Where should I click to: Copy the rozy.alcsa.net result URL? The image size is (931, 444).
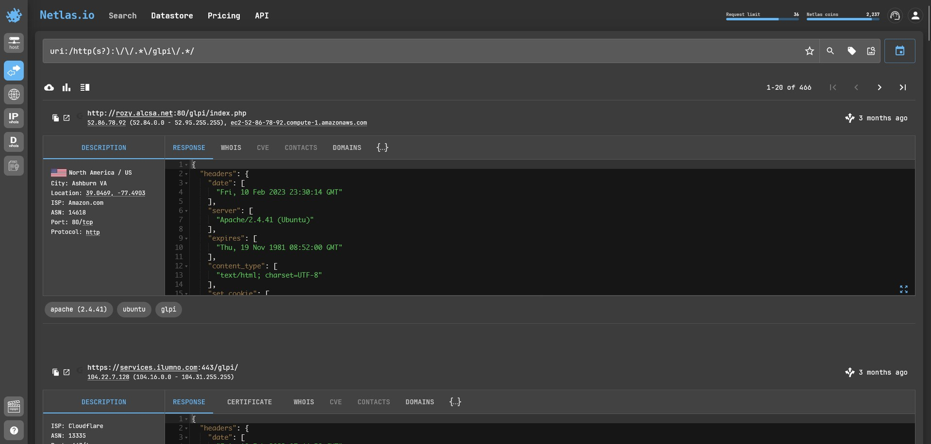click(55, 118)
